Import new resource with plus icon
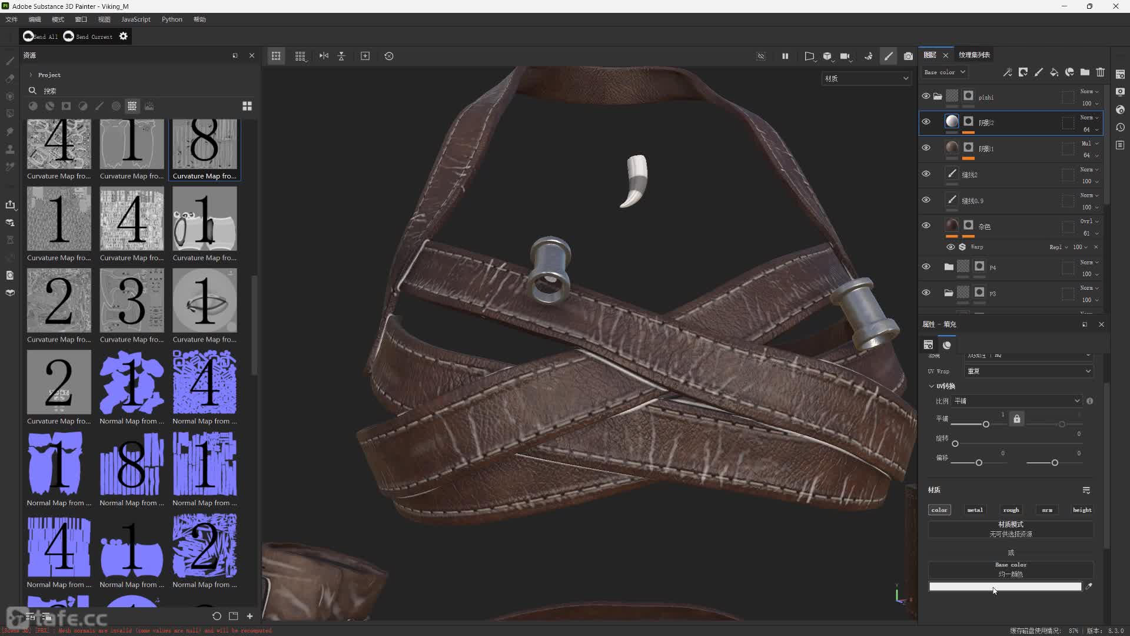1130x636 pixels. (250, 616)
